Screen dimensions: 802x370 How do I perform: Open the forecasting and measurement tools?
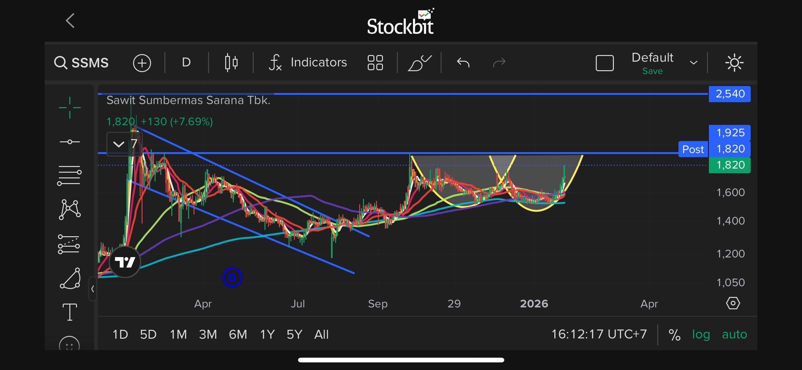[69, 244]
